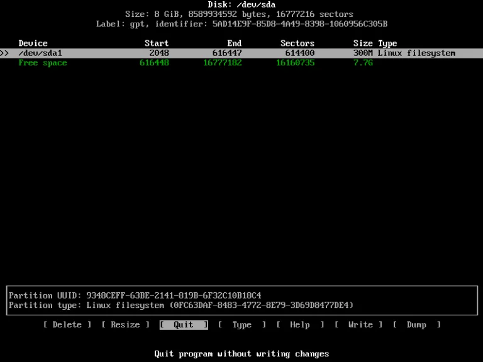
Task: Click free space sectors 16160735
Action: pos(295,63)
